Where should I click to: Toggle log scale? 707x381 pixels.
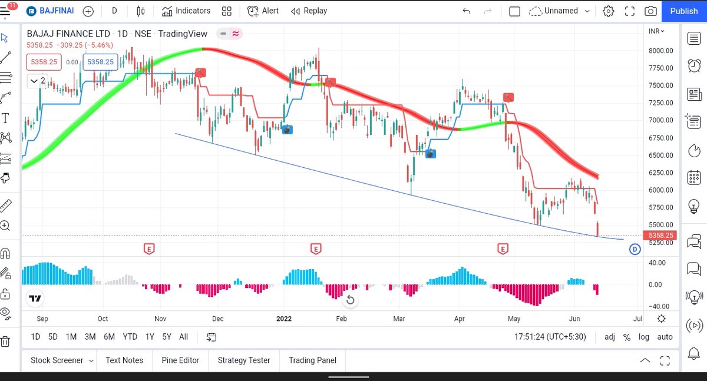pos(644,337)
